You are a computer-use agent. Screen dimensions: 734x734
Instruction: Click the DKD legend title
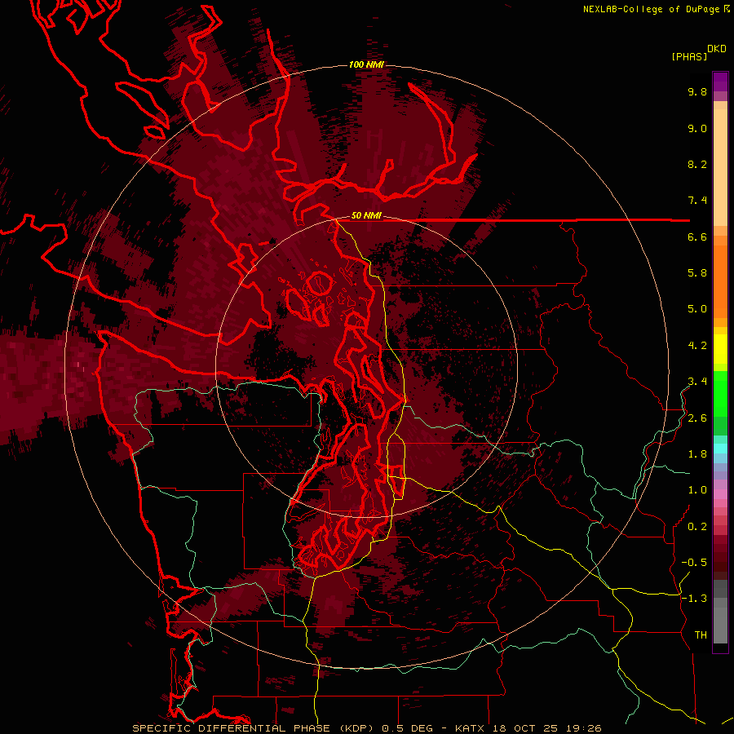tap(717, 49)
